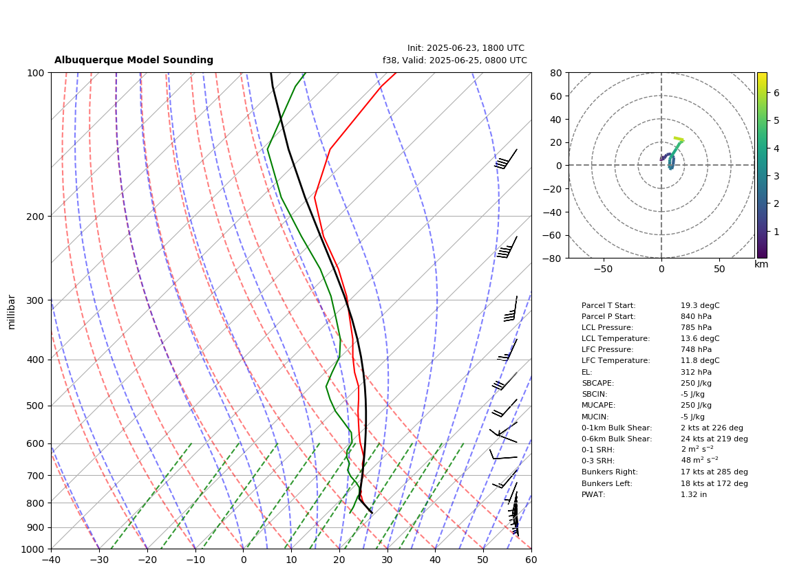The image size is (786, 572).
Task: Click the wind barb near 400 millibar
Action: click(507, 350)
